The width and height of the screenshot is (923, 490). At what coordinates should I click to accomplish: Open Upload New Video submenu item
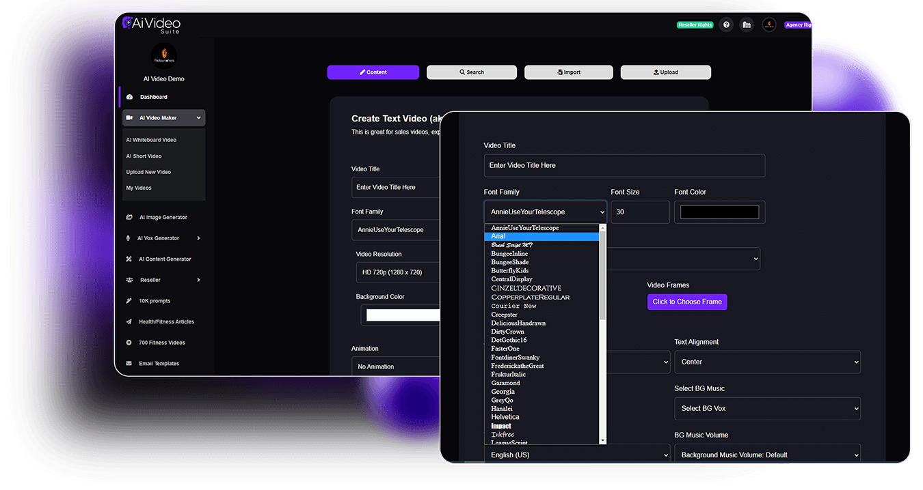(148, 172)
